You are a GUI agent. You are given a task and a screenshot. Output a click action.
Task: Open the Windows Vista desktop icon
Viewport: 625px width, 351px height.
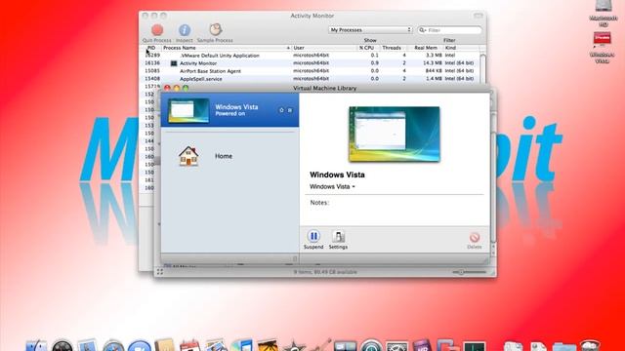tap(603, 47)
